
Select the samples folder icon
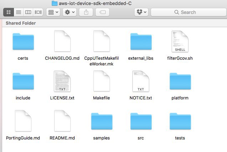click(102, 121)
